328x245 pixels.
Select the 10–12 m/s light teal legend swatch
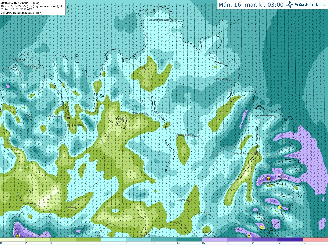click(x=139, y=240)
